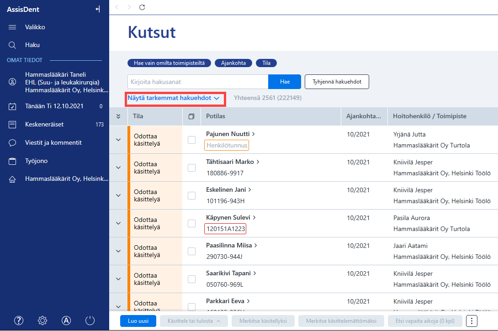Check the box for Pajunen Nuutti
Image resolution: width=498 pixels, height=331 pixels.
coord(191,140)
